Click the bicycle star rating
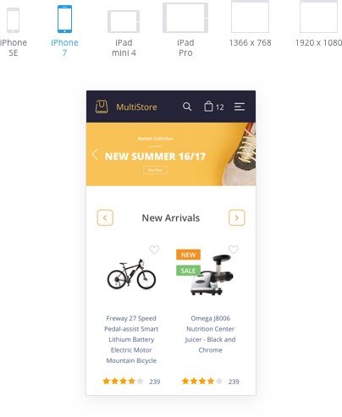Screen dimensions: 342x417 click(124, 381)
